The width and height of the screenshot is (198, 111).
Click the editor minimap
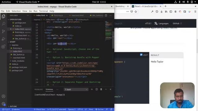(109, 31)
